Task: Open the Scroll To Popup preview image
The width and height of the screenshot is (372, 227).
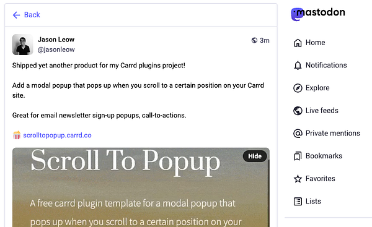Action: click(141, 187)
